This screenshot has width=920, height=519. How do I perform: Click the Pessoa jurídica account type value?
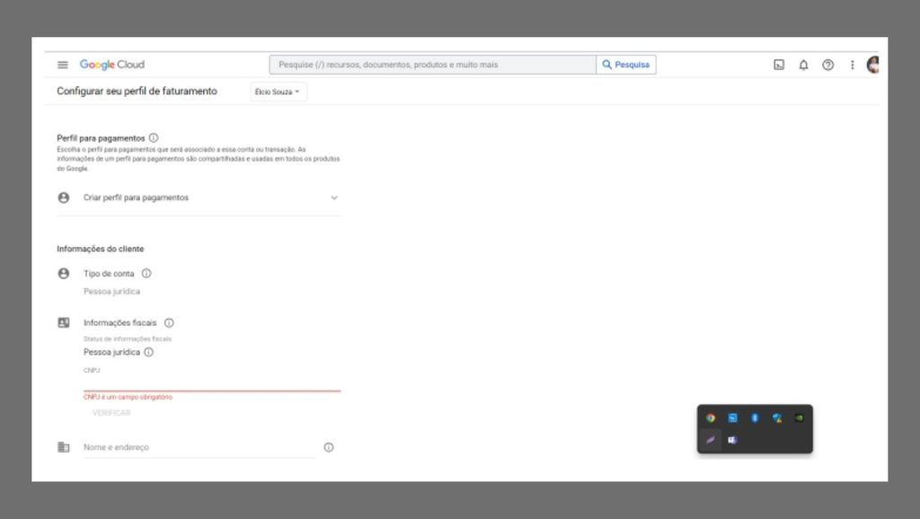tap(111, 292)
